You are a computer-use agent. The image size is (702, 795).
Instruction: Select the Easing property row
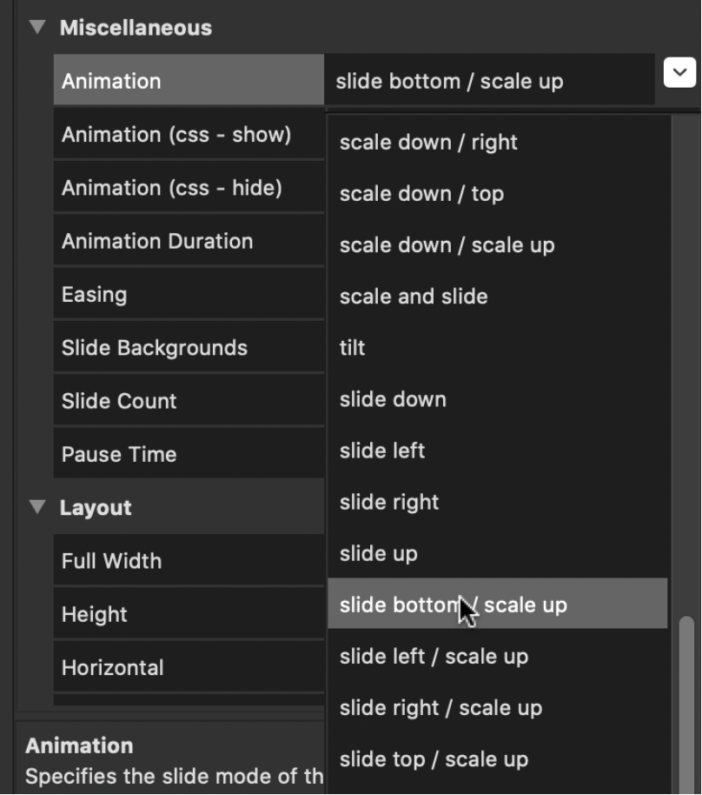(189, 294)
